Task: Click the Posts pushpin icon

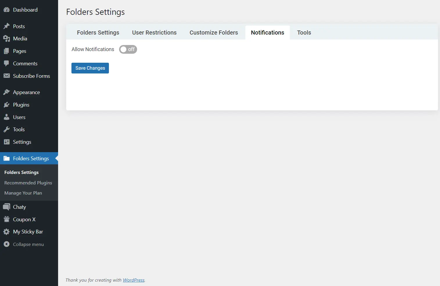Action: pyautogui.click(x=6, y=26)
